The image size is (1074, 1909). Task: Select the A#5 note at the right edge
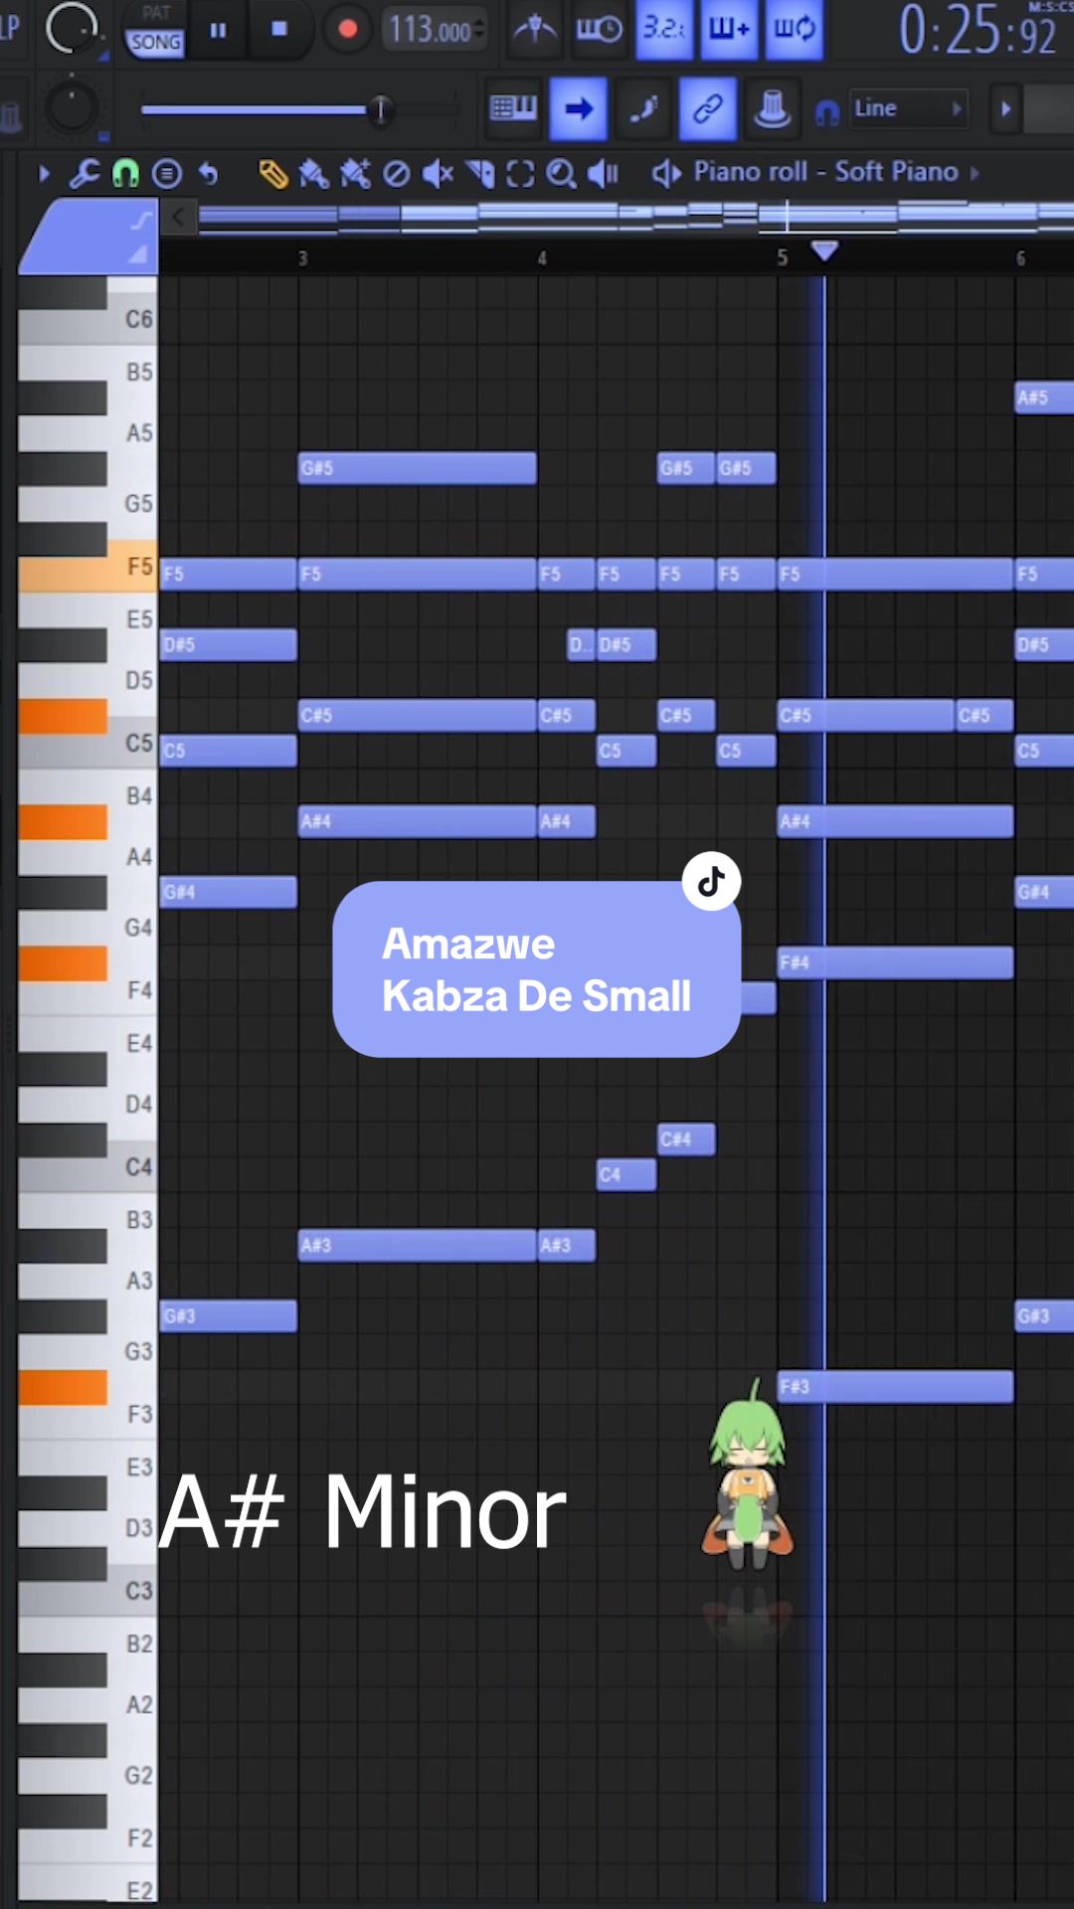tap(1044, 398)
